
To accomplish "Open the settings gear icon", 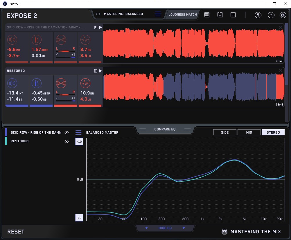I will (x=283, y=15).
